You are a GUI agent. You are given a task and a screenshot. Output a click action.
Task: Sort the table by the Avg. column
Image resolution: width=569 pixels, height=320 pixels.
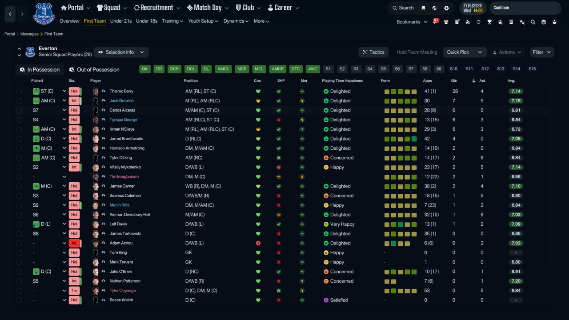pos(511,81)
